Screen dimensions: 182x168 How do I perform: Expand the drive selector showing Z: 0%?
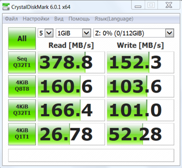(x=134, y=33)
